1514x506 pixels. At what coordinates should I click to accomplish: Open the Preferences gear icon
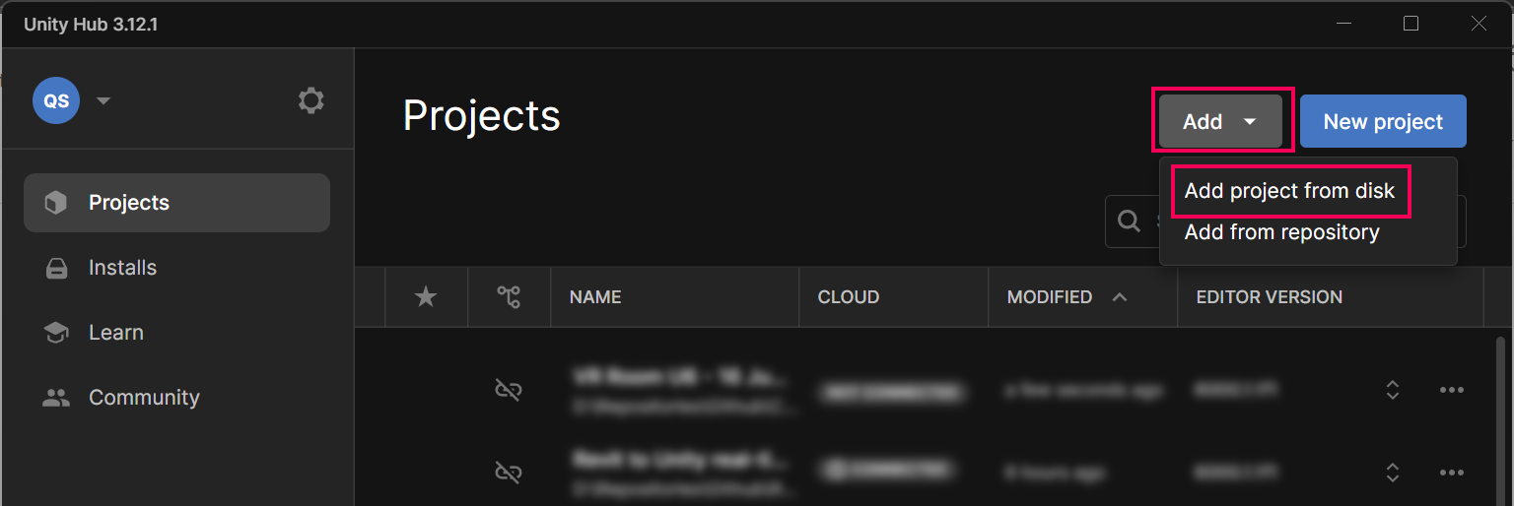(310, 100)
